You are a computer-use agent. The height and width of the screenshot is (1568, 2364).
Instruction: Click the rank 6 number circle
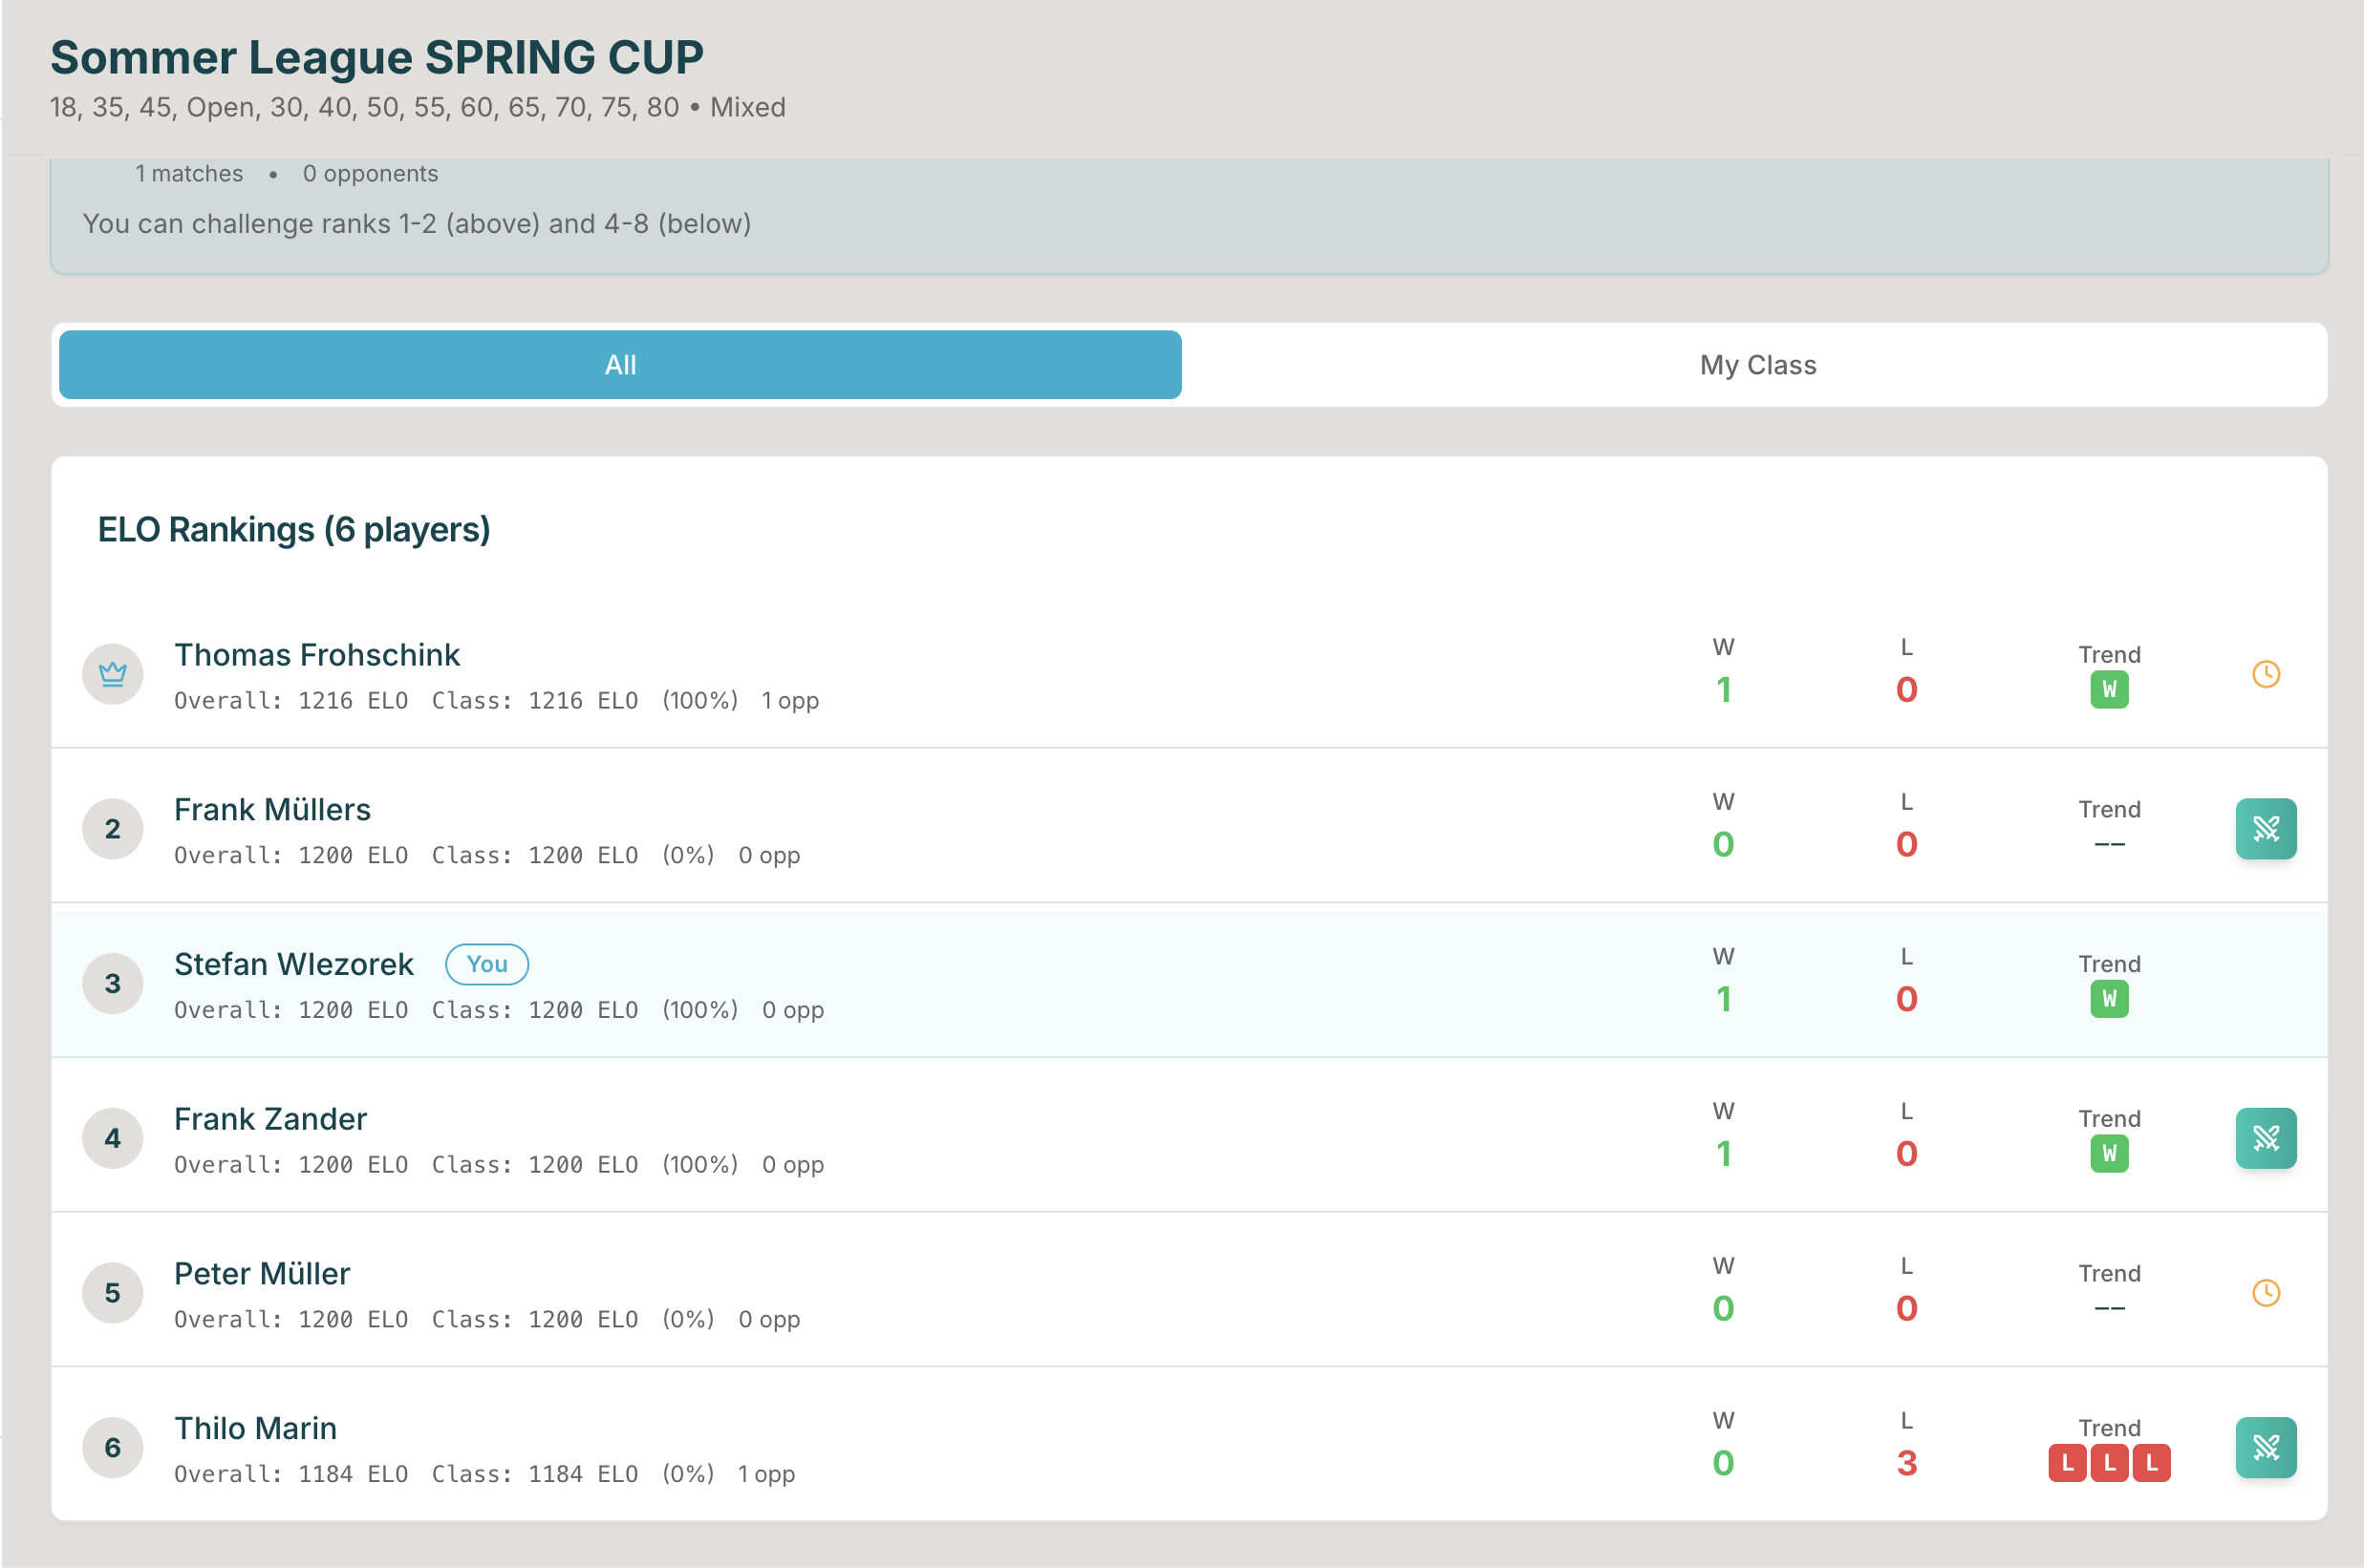coord(112,1447)
